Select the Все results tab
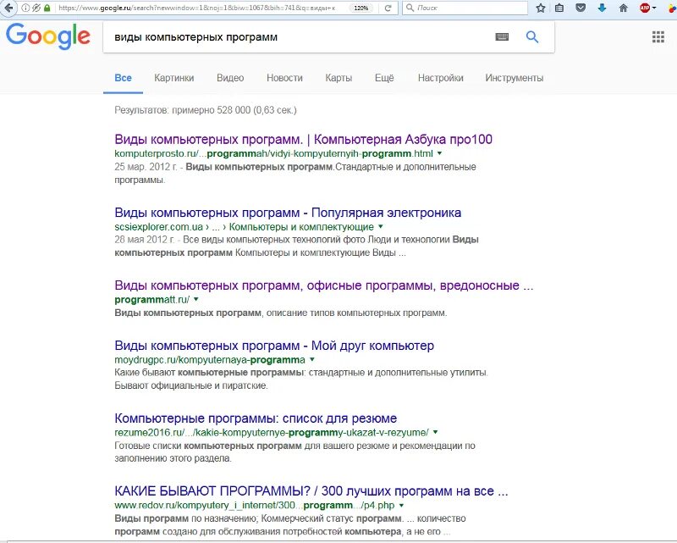The width and height of the screenshot is (677, 543). click(123, 78)
